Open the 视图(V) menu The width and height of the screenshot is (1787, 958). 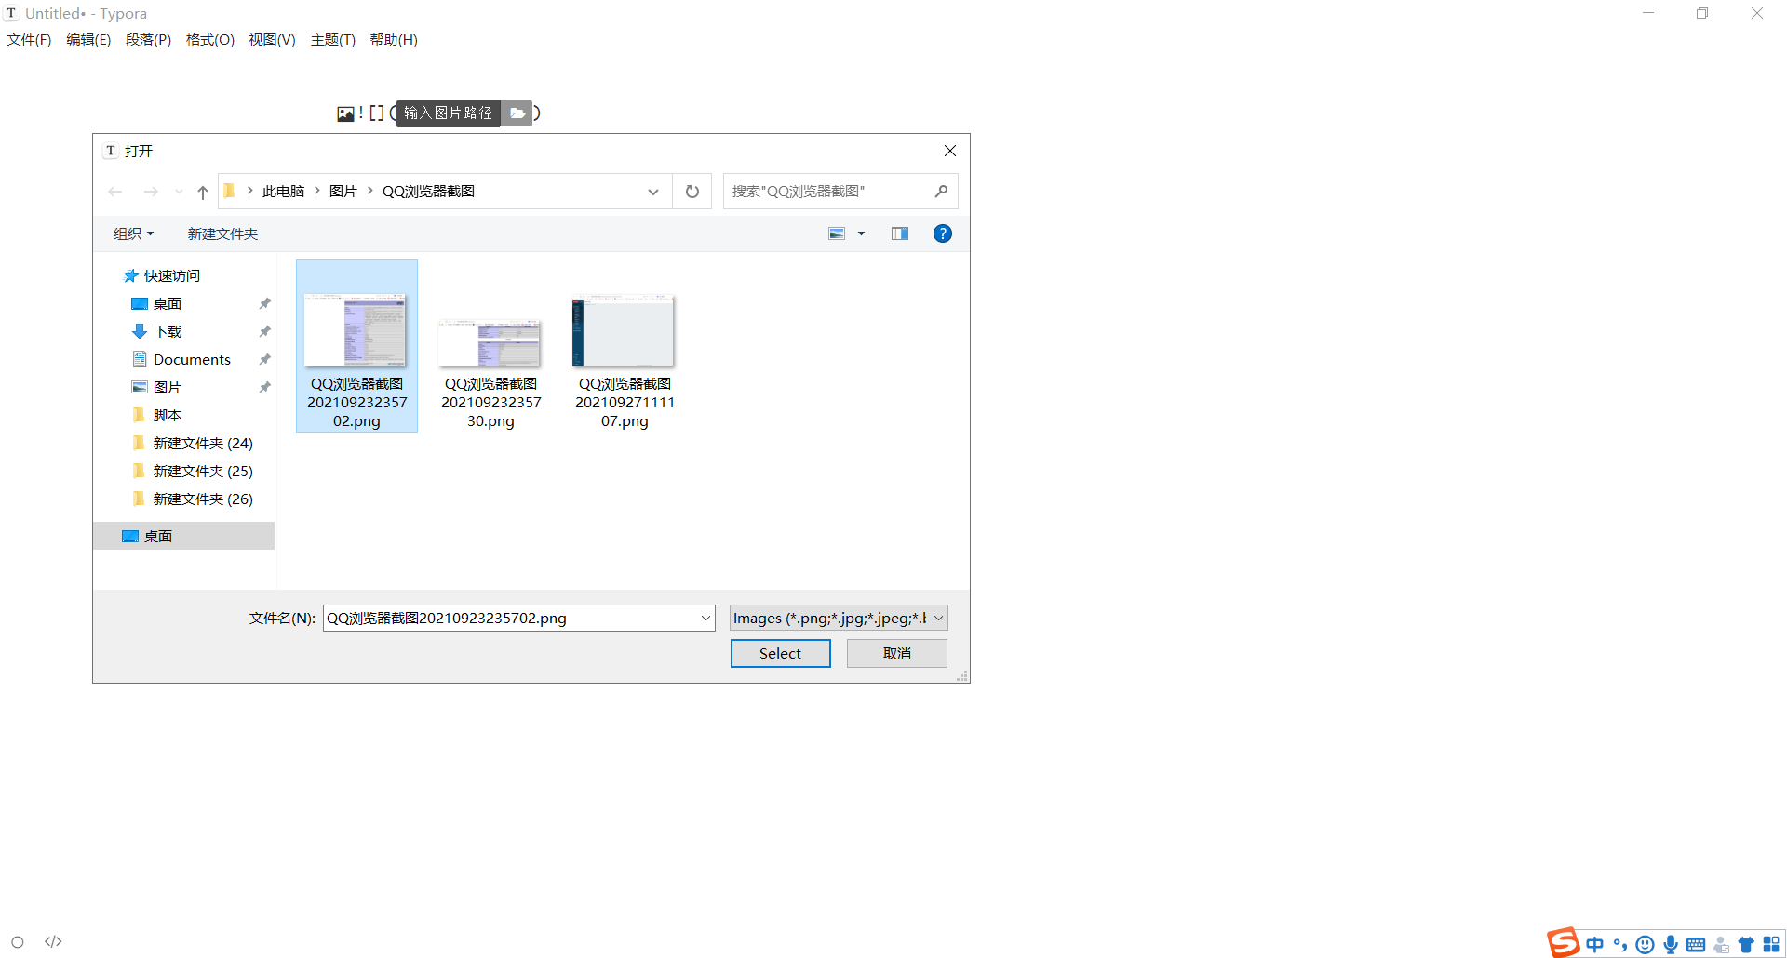(272, 40)
